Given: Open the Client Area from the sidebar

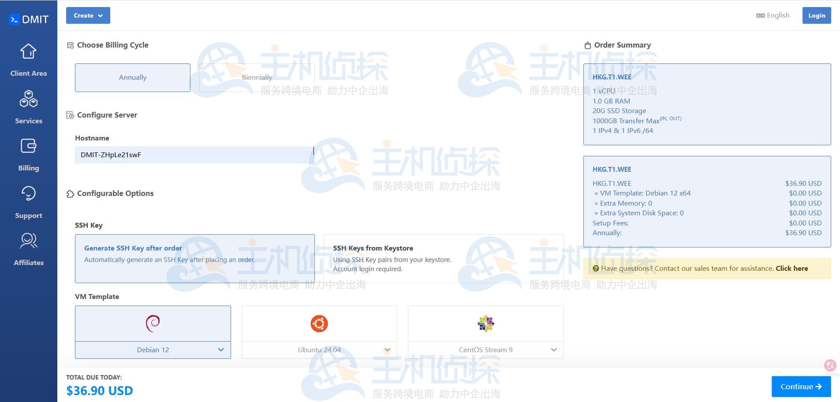Looking at the screenshot, I should (28, 59).
